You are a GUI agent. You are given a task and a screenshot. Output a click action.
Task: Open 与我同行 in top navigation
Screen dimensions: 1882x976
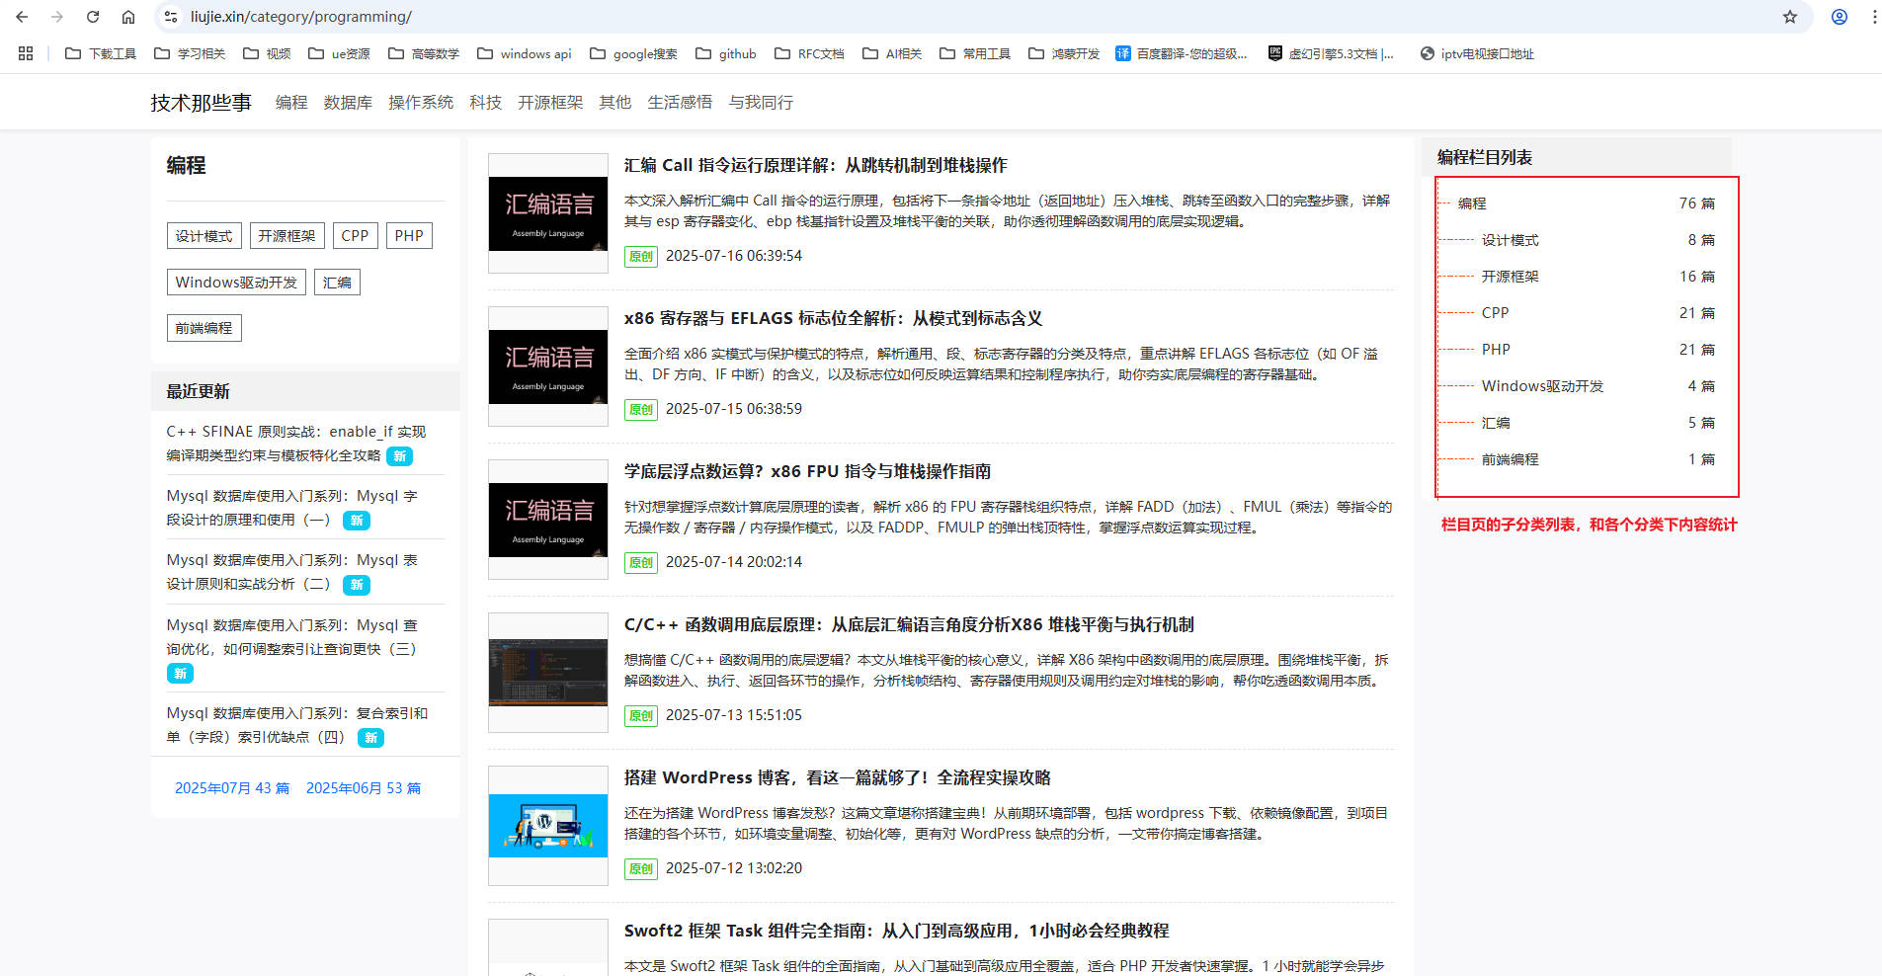coord(761,103)
